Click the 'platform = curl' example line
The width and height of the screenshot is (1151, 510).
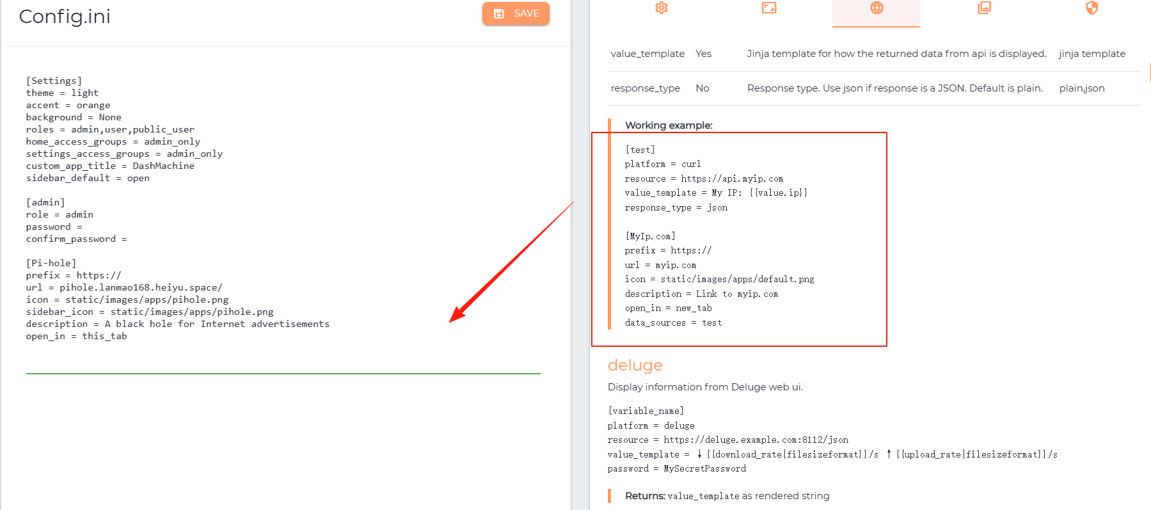click(663, 164)
